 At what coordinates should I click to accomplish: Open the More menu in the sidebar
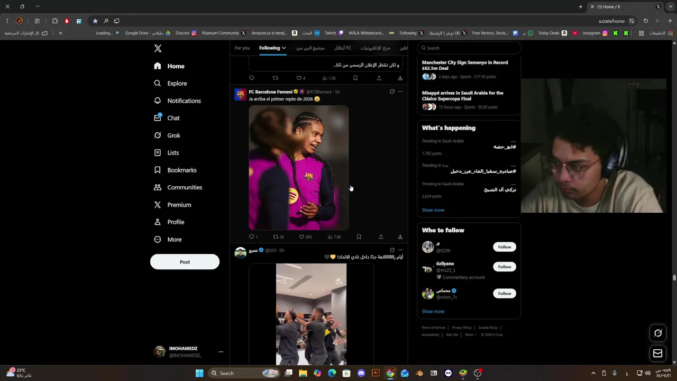pos(168,239)
